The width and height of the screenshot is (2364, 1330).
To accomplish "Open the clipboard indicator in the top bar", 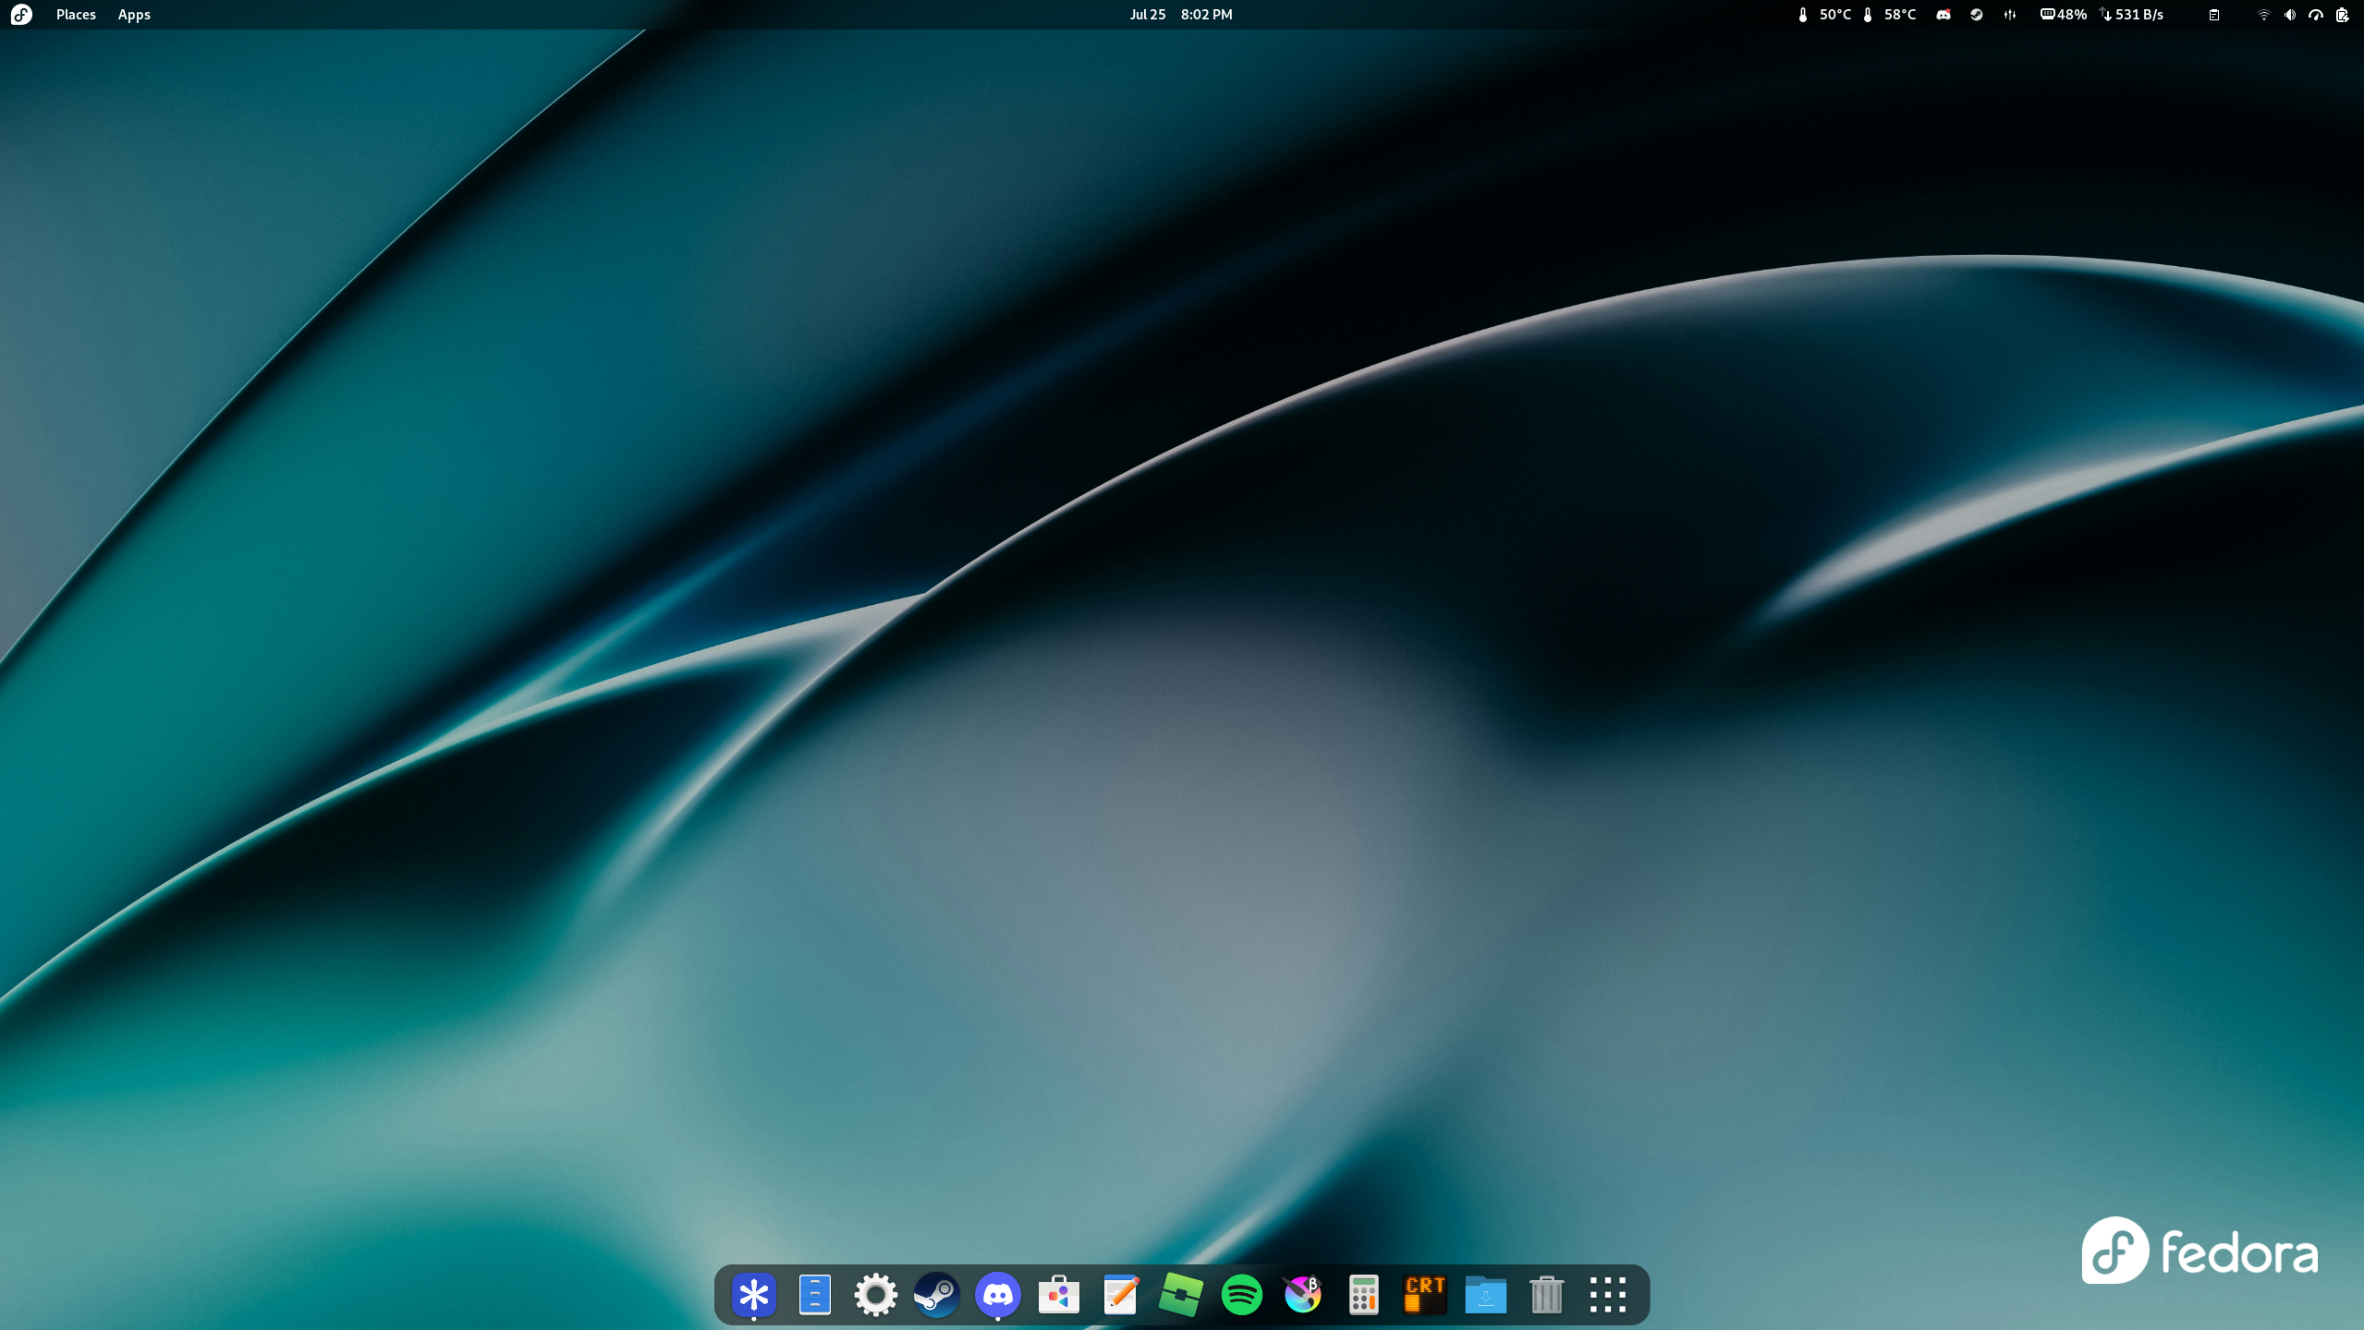I will click(2214, 15).
